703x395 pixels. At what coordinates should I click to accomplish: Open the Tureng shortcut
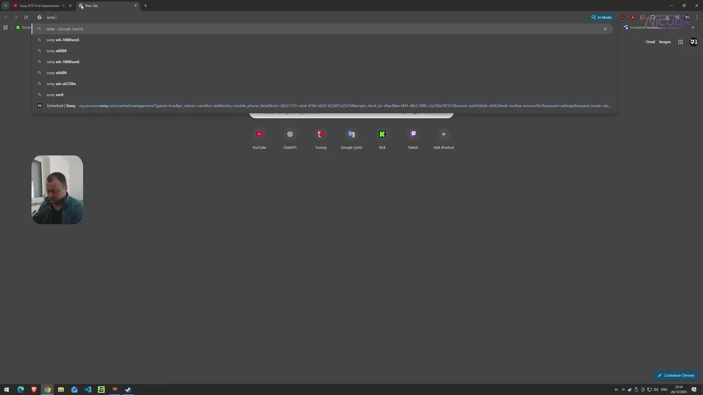(x=320, y=139)
